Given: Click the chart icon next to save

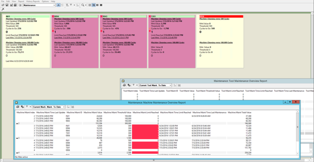Looking at the screenshot, I should point(11,5).
